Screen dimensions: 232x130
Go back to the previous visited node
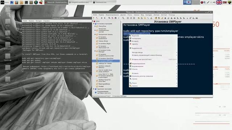tap(101, 18)
